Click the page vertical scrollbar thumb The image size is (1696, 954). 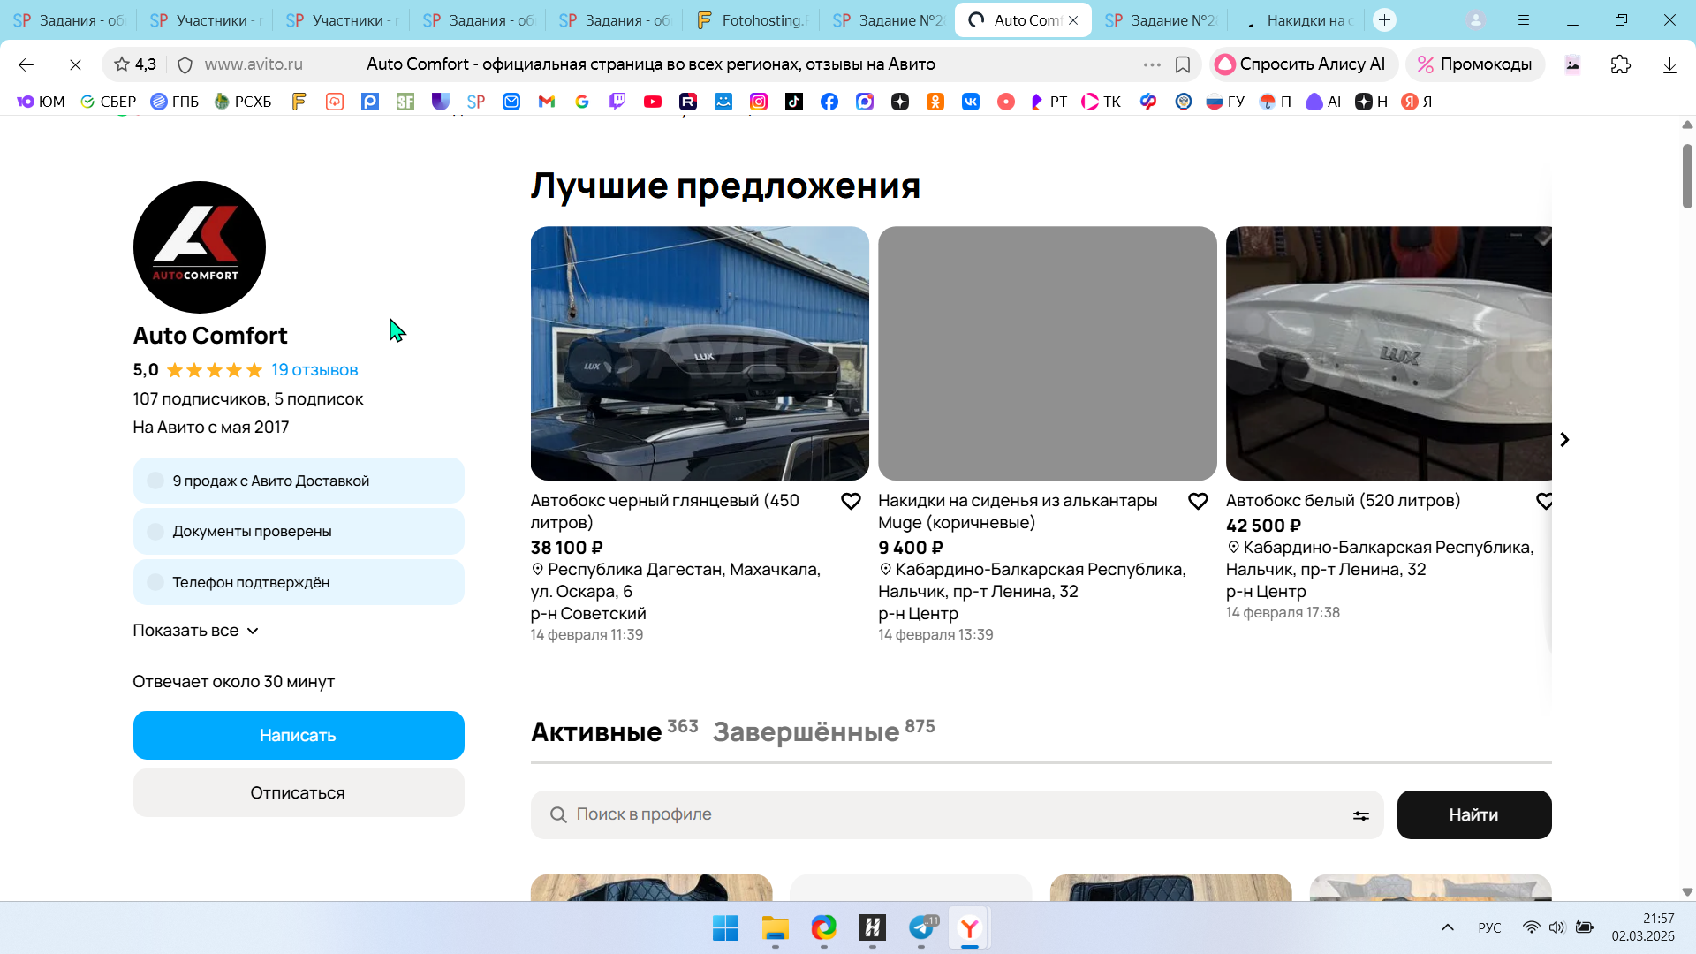(x=1686, y=177)
